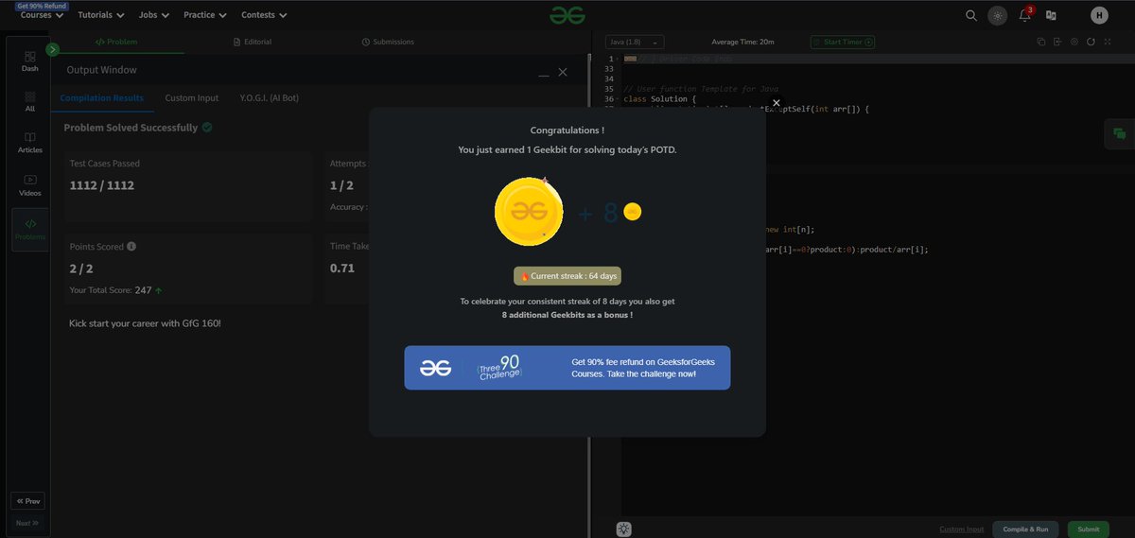Select the Y.O.G.I. (AI Bot) tab
This screenshot has height=538, width=1135.
click(270, 97)
